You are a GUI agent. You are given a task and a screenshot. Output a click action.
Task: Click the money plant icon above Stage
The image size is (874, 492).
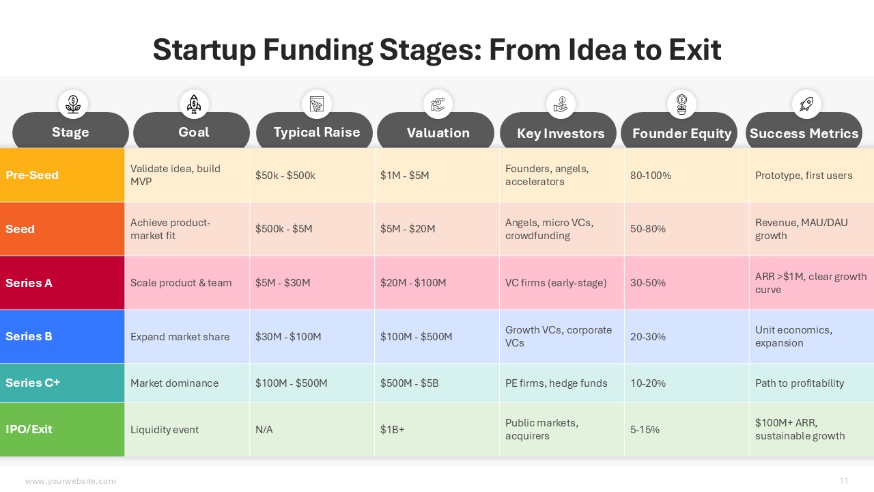(72, 104)
